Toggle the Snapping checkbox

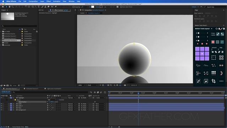73,7
